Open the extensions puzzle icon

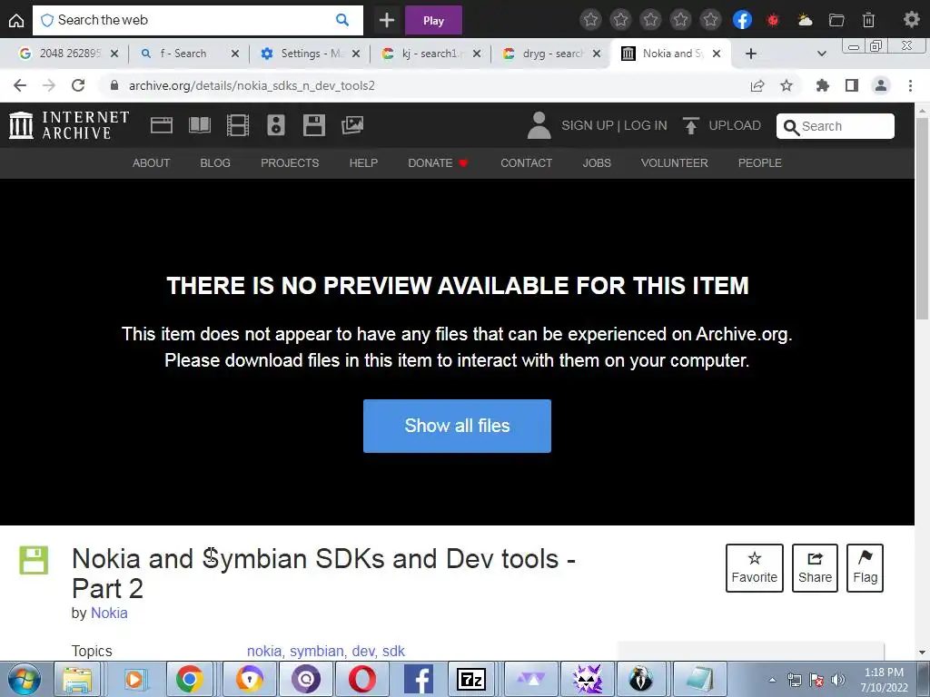click(822, 85)
